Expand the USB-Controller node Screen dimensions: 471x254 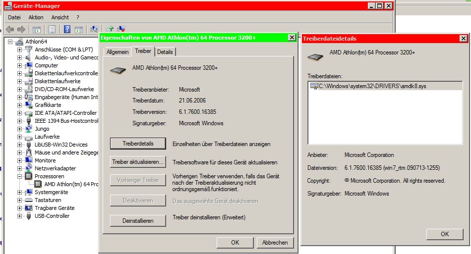tap(19, 216)
